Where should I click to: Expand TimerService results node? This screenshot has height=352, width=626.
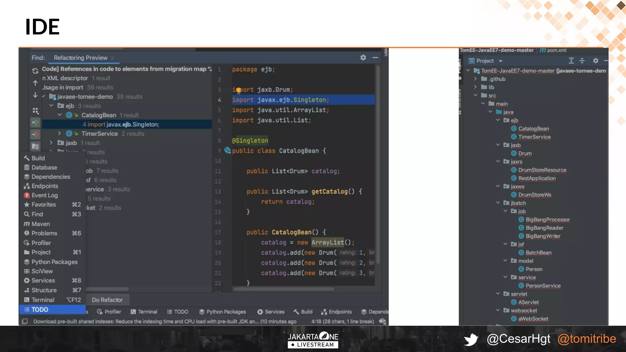[x=59, y=134]
